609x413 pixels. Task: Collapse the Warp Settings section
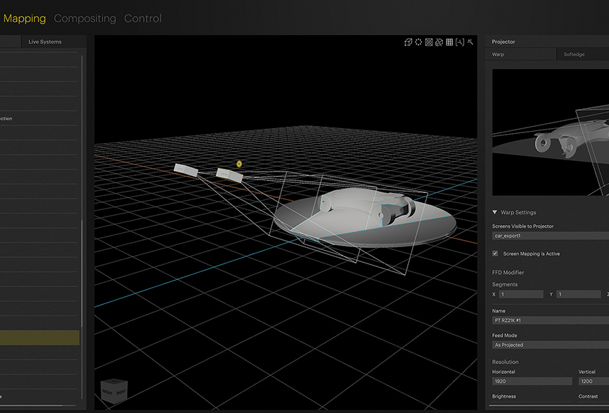coord(494,212)
